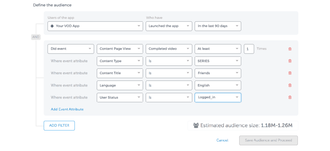Open the In the last 90 days dropdown

click(218, 26)
